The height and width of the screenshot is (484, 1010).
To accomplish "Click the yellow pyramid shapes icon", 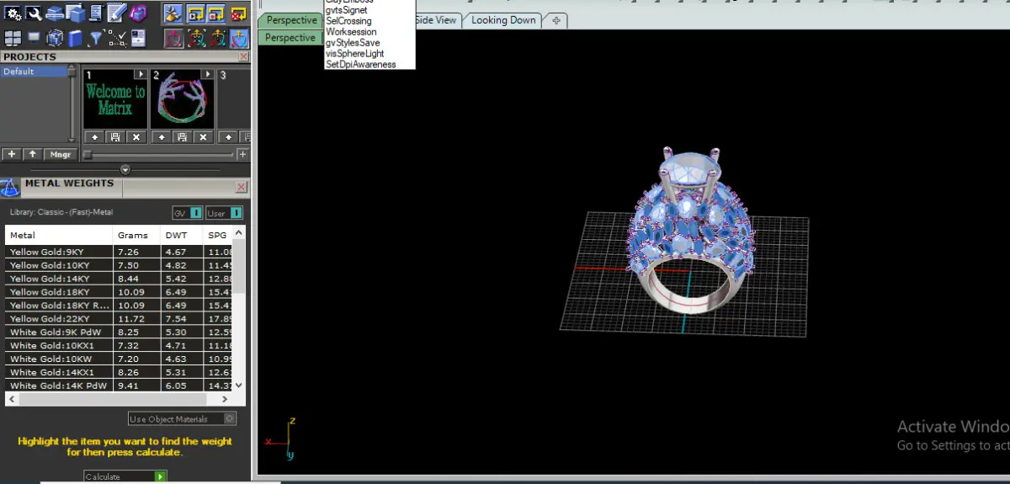I will point(173,13).
